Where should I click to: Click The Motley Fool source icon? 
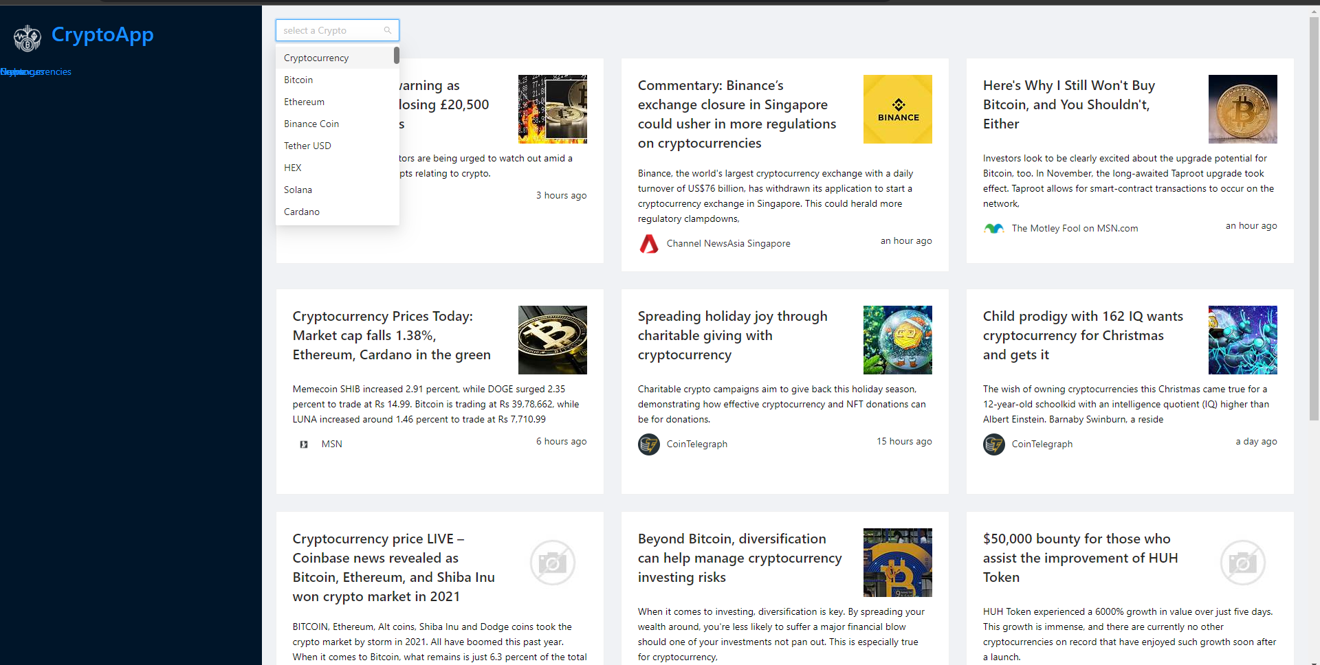coord(994,228)
